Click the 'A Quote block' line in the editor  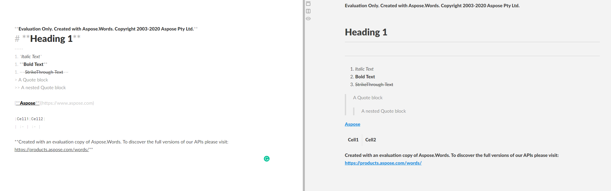pos(33,80)
